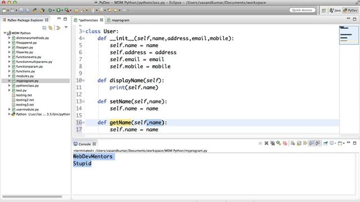The height and width of the screenshot is (202, 360).
Task: Click Remove All Terminated Launches icon
Action: [272, 144]
